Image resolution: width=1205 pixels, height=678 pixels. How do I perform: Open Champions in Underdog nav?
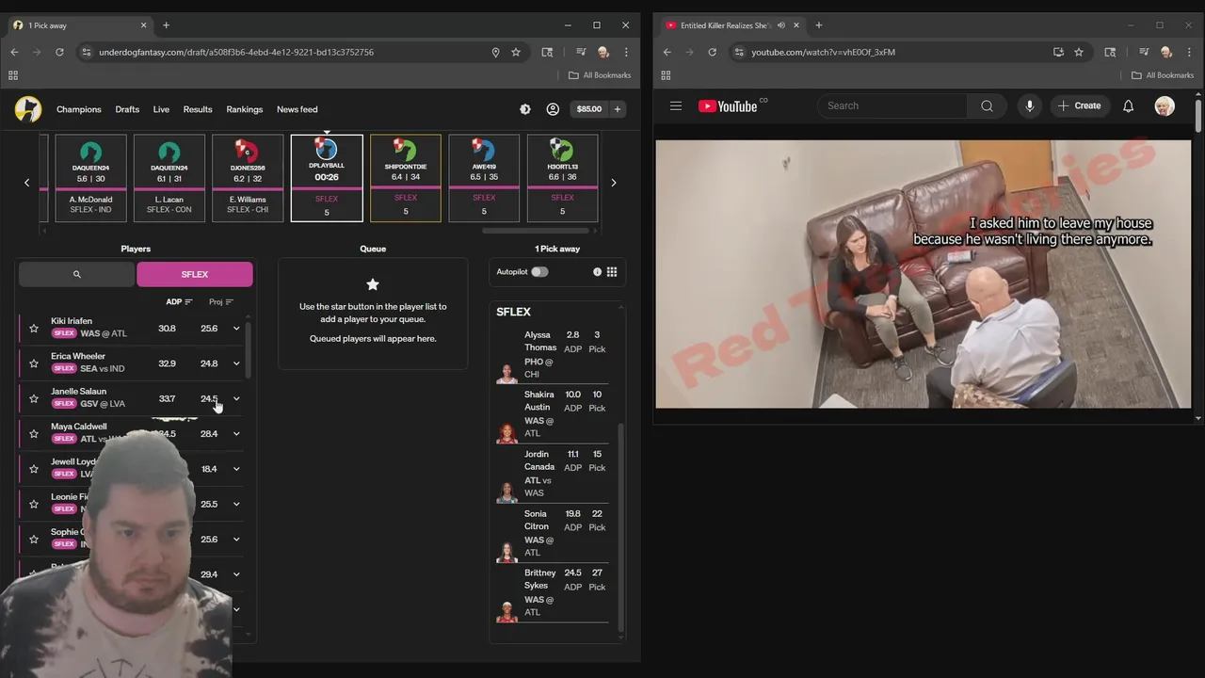pos(79,109)
